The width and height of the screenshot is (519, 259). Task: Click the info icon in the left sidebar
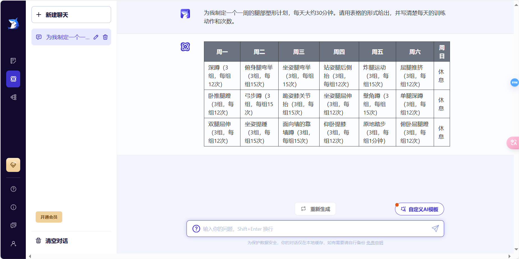13,207
